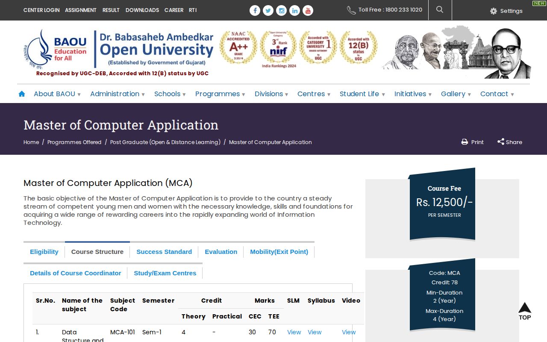Open the RESULT link in top bar
547x342 pixels.
[x=111, y=10]
